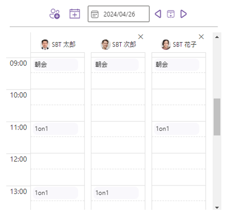Click SBT 花子 avatar picture
Viewport: 226px width, 217px height.
[166, 44]
